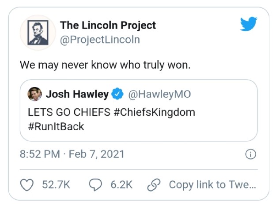Open the @ProjectLincoln handle link
This screenshot has width=276, height=205.
[100, 40]
